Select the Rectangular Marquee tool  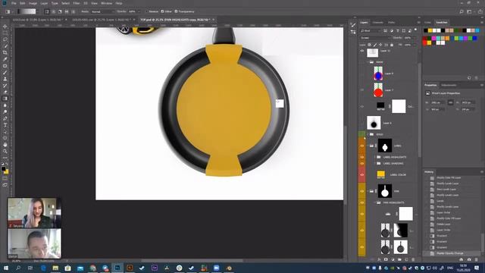click(5, 33)
